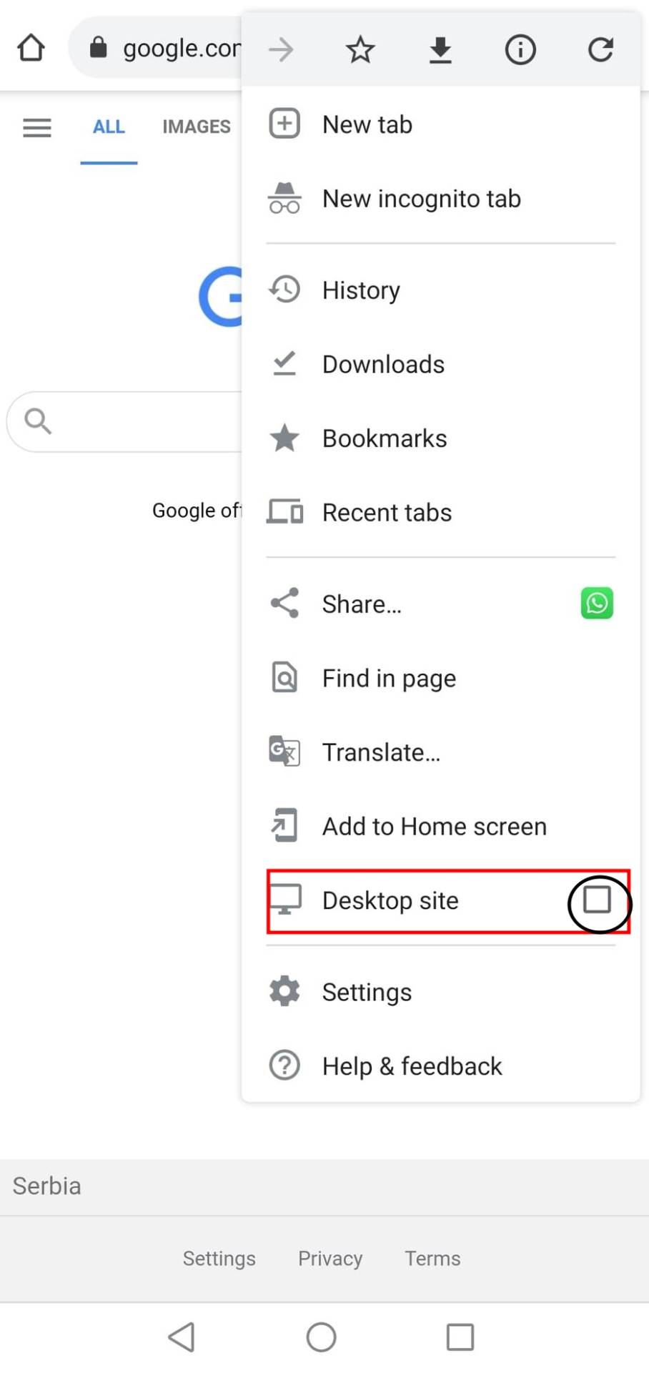Viewport: 649px width, 1373px height.
Task: Open a New incognito tab
Action: coord(421,199)
